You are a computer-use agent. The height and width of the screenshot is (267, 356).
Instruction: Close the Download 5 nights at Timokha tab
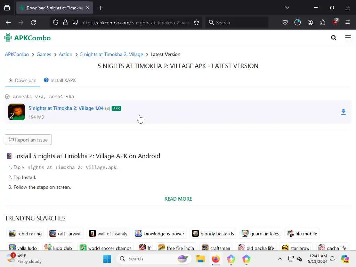(x=88, y=8)
